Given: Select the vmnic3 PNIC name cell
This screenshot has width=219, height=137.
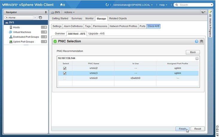Looking at the screenshot, I should click(93, 73).
